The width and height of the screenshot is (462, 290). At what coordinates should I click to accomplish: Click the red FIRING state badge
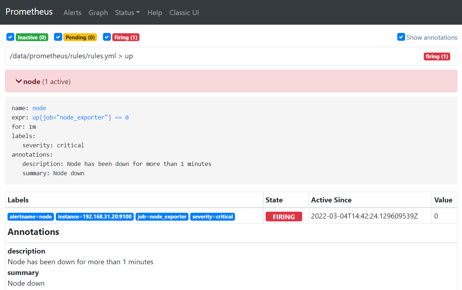click(x=284, y=217)
